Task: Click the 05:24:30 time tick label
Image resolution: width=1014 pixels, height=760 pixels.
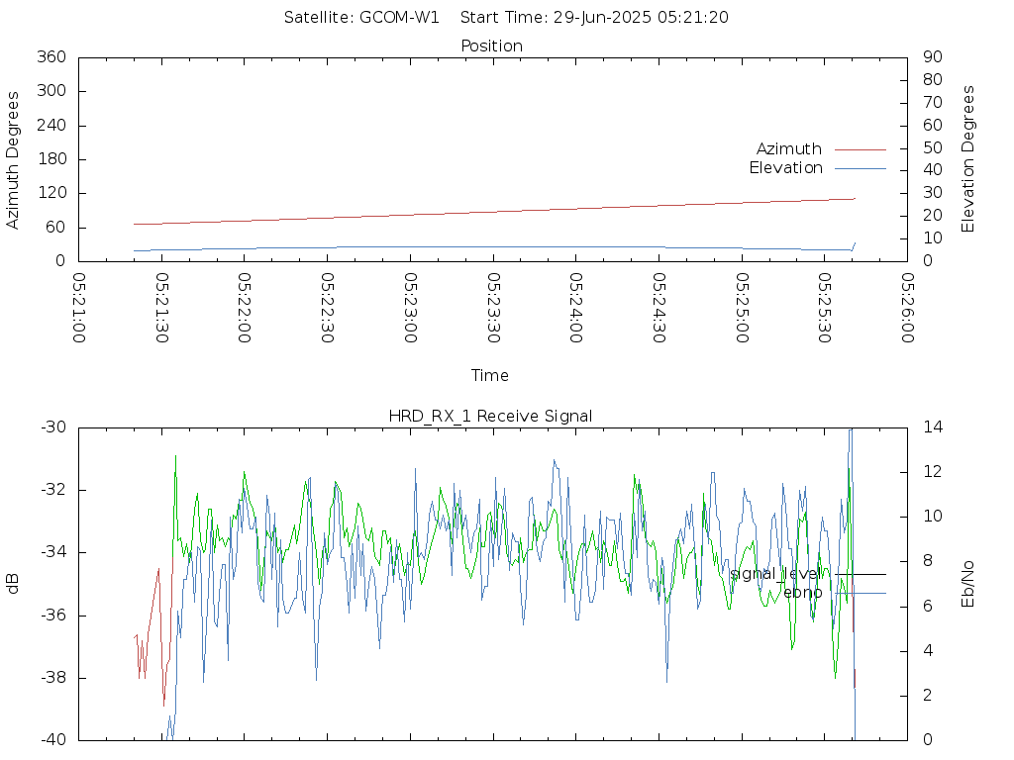Action: point(659,308)
